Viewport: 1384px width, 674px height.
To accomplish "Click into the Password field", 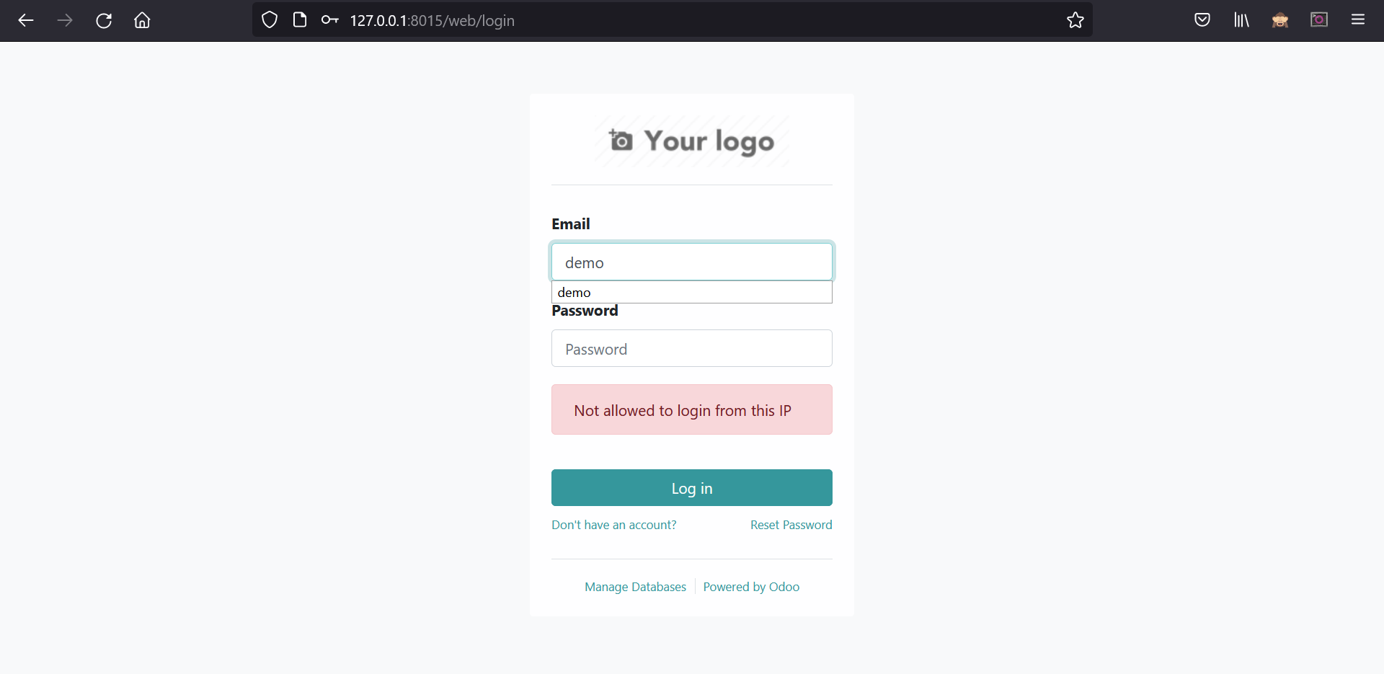I will [691, 349].
